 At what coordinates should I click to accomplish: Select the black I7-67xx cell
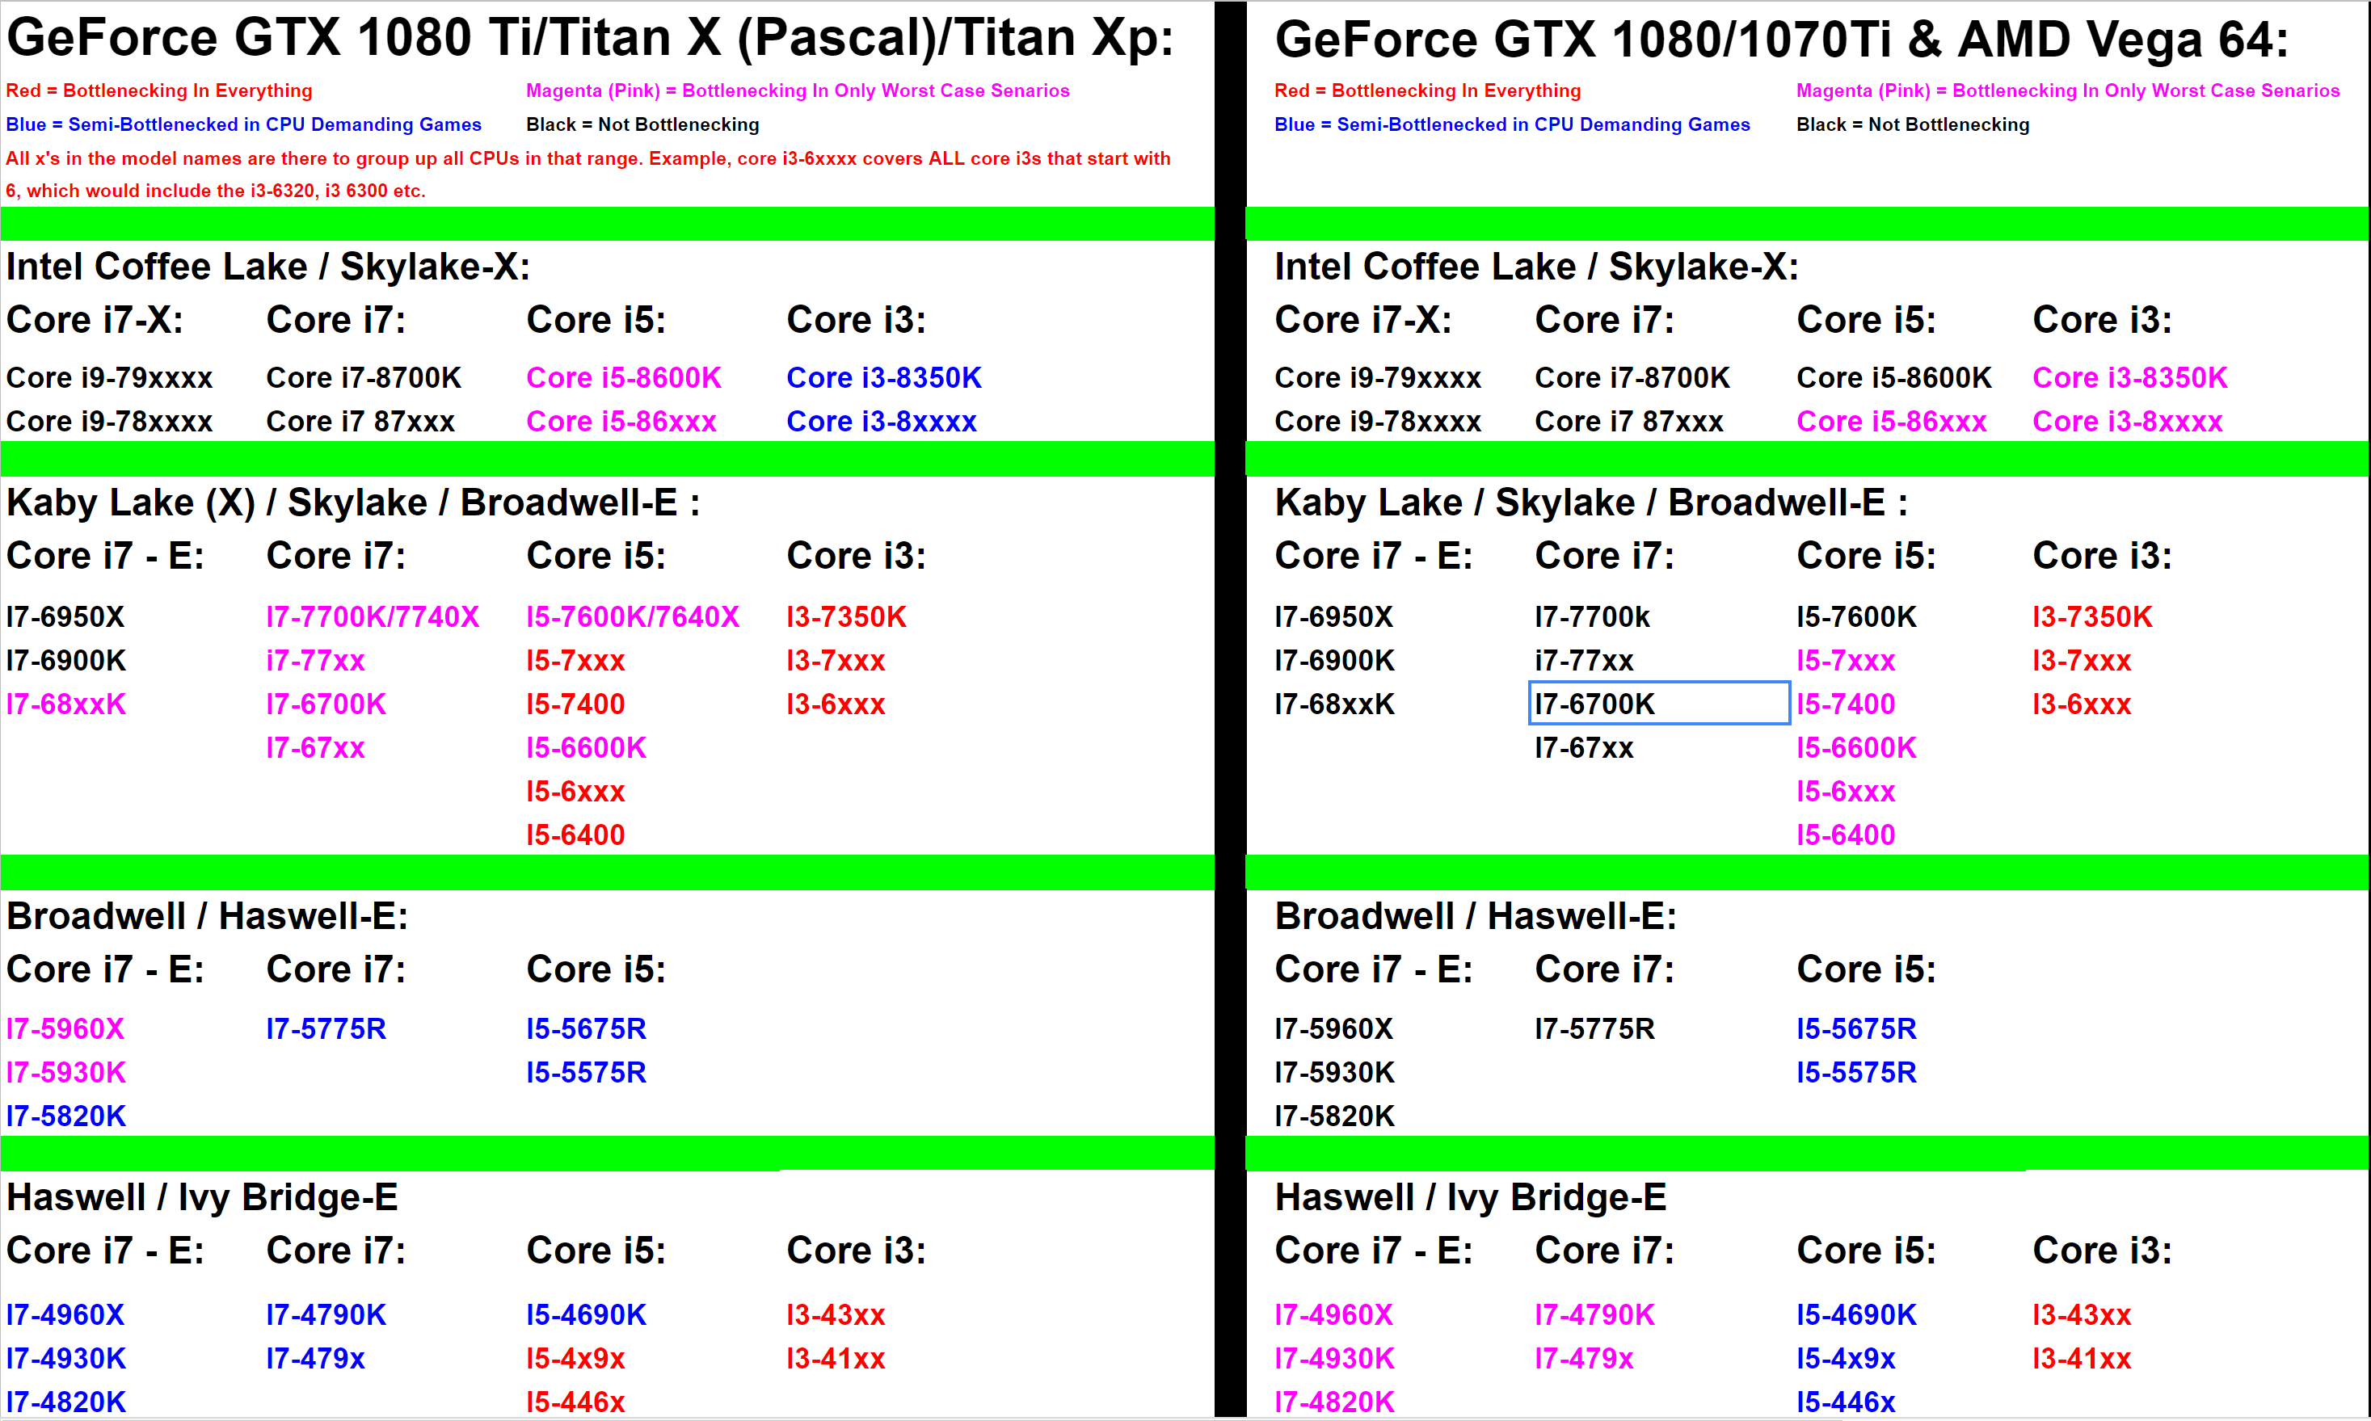[x=1584, y=748]
